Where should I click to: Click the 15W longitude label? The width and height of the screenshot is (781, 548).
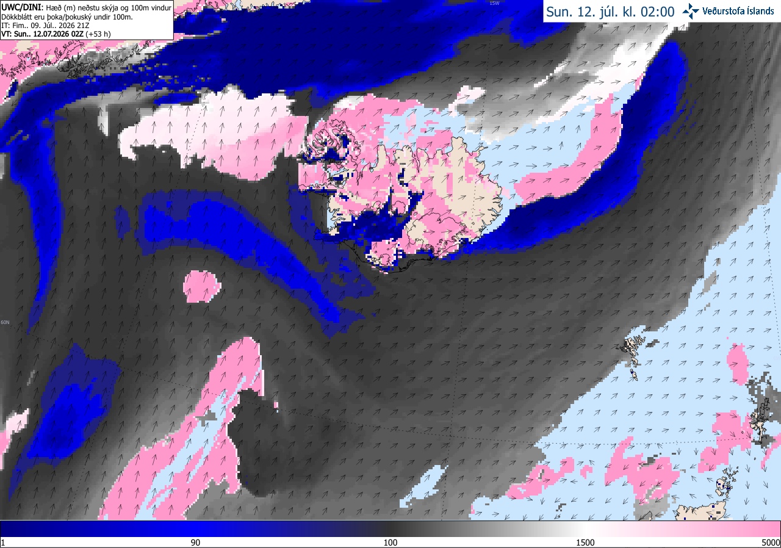494,3
